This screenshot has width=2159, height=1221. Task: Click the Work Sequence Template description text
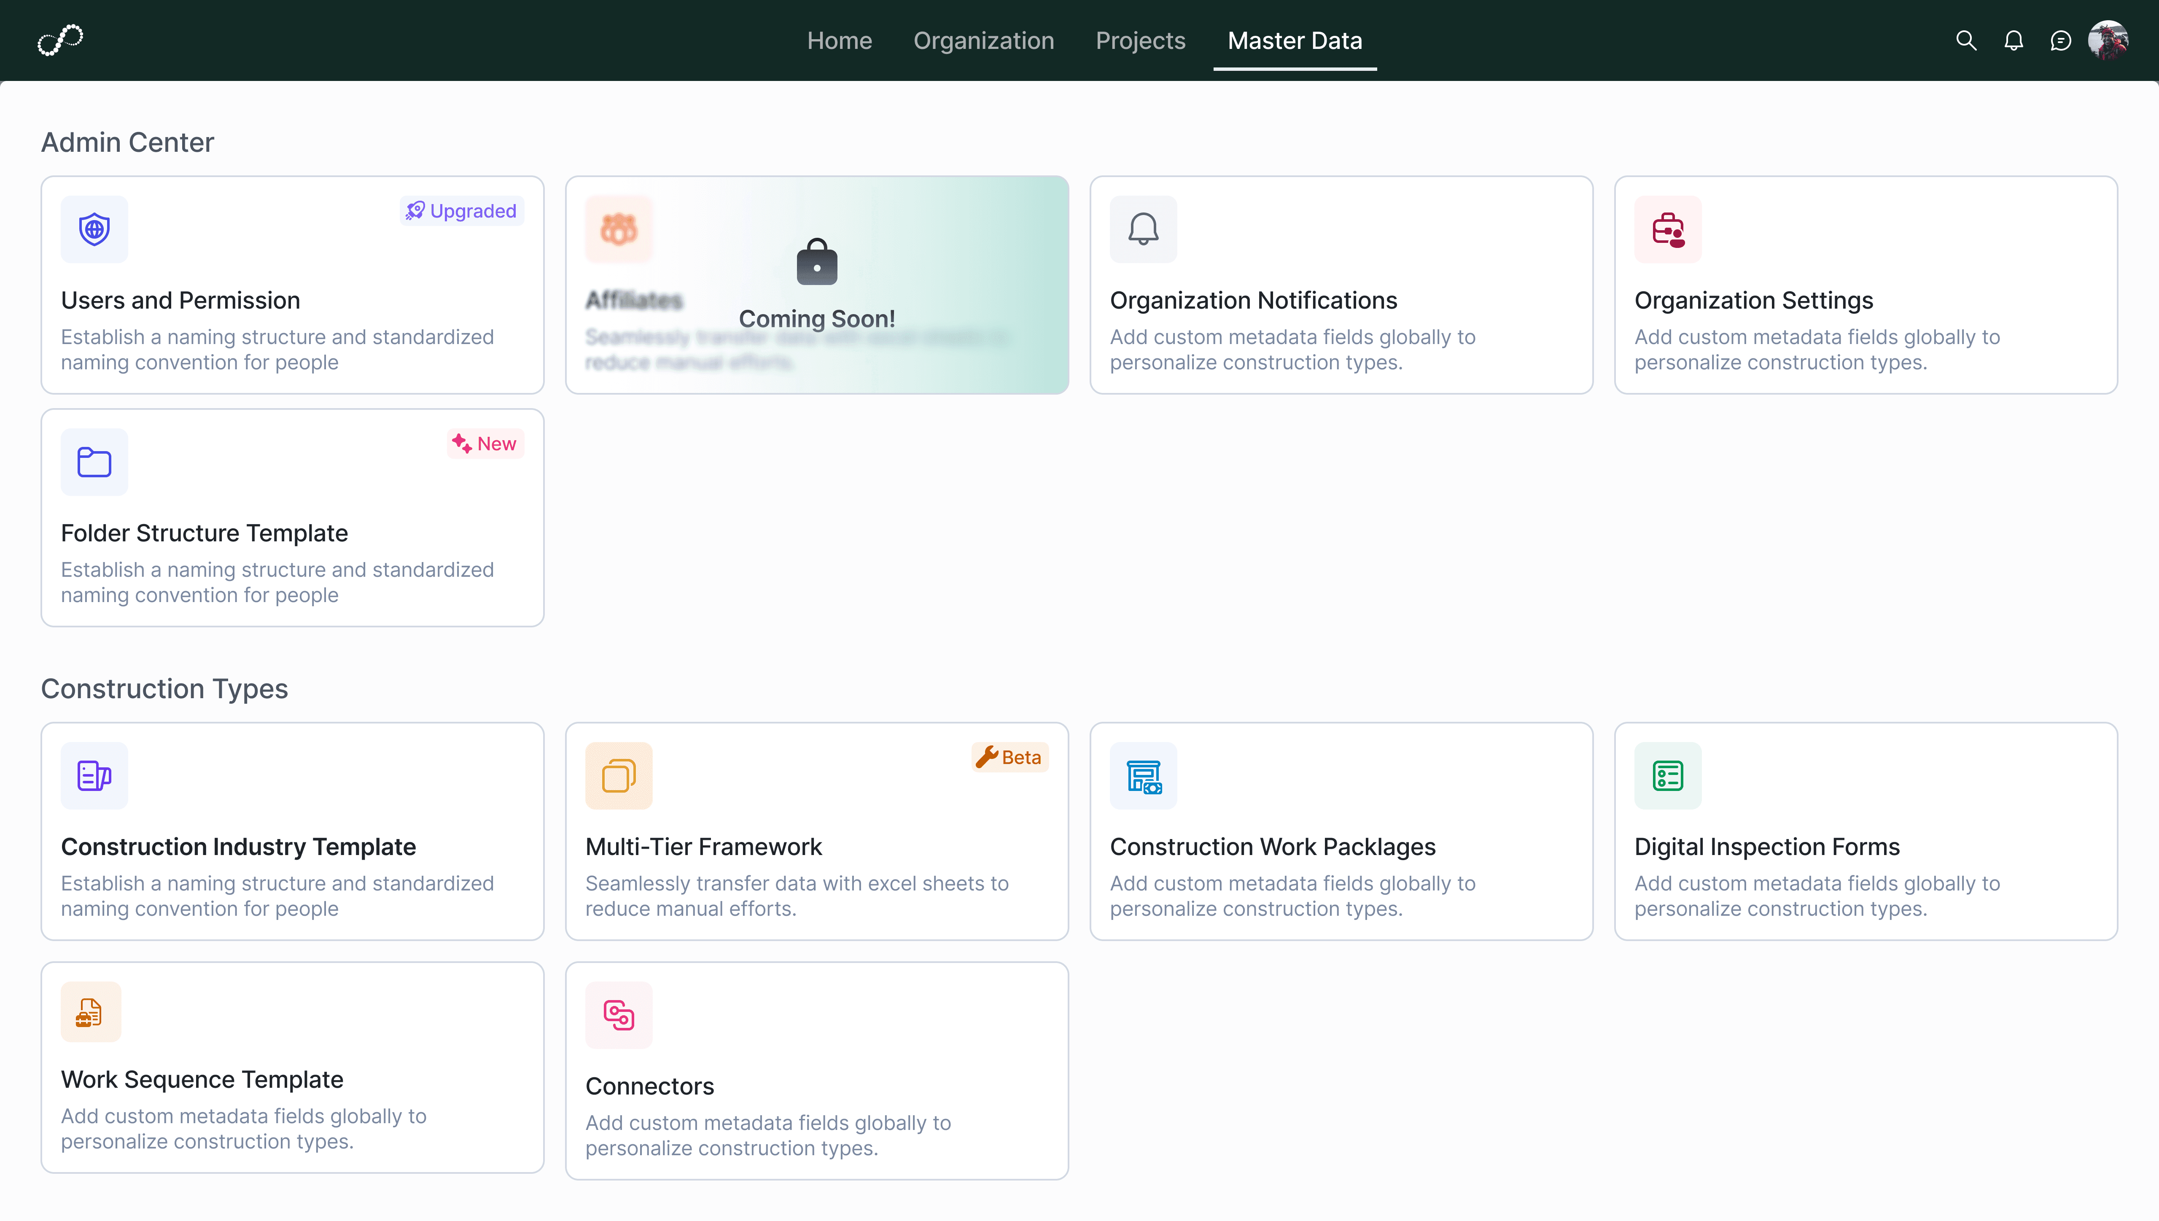click(x=244, y=1129)
